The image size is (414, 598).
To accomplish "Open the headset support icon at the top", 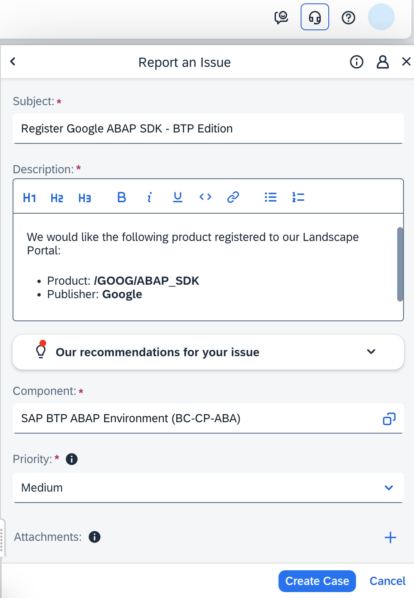I will pos(314,17).
